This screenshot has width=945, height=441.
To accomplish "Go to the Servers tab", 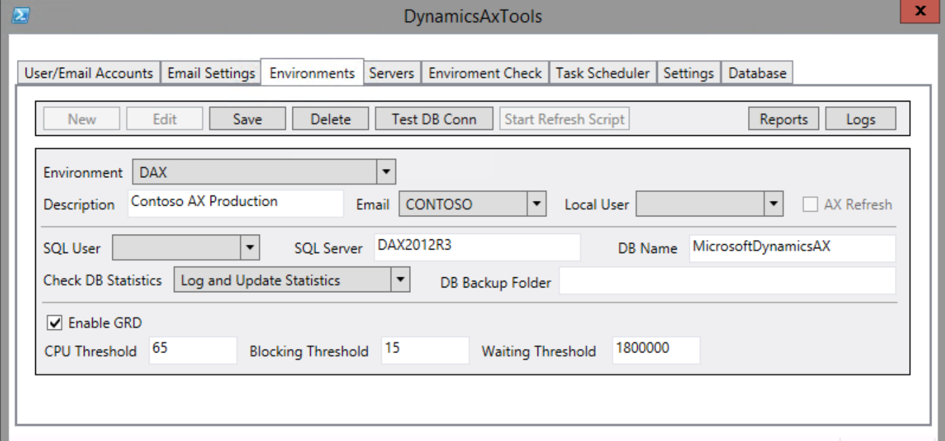I will point(391,73).
